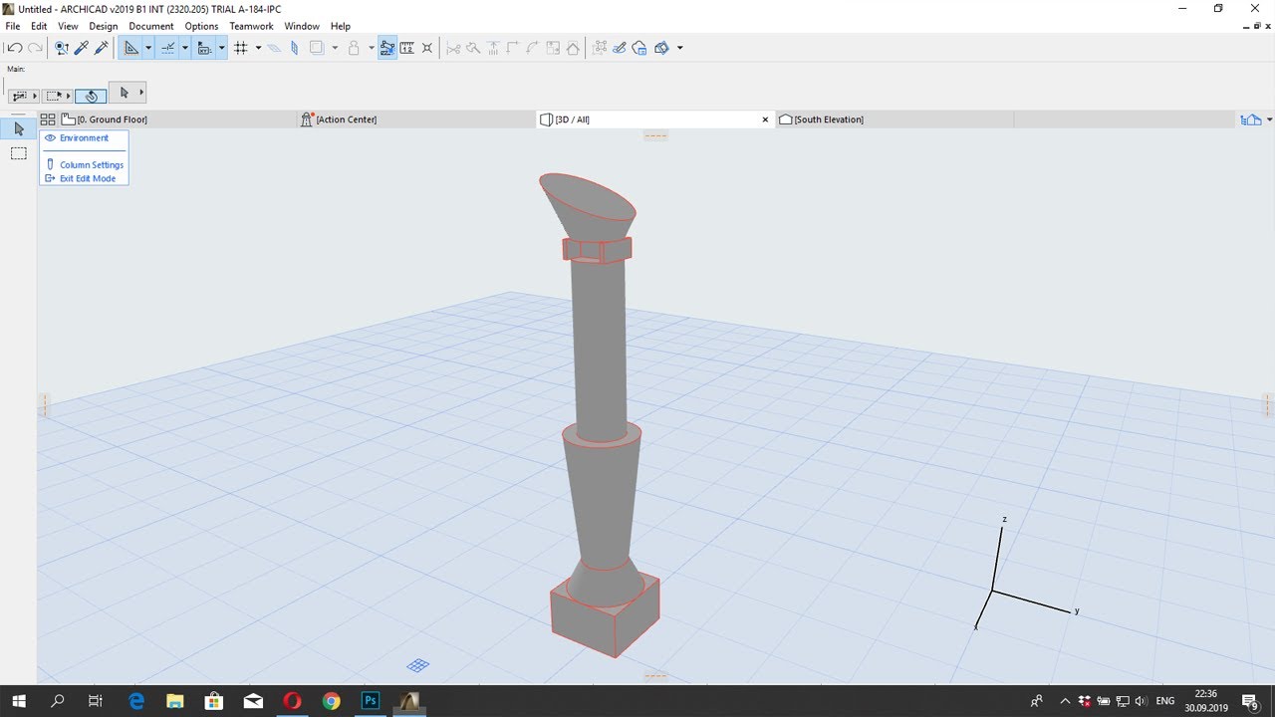This screenshot has height=717, width=1275.
Task: Click the Redo arrow icon
Action: (35, 48)
